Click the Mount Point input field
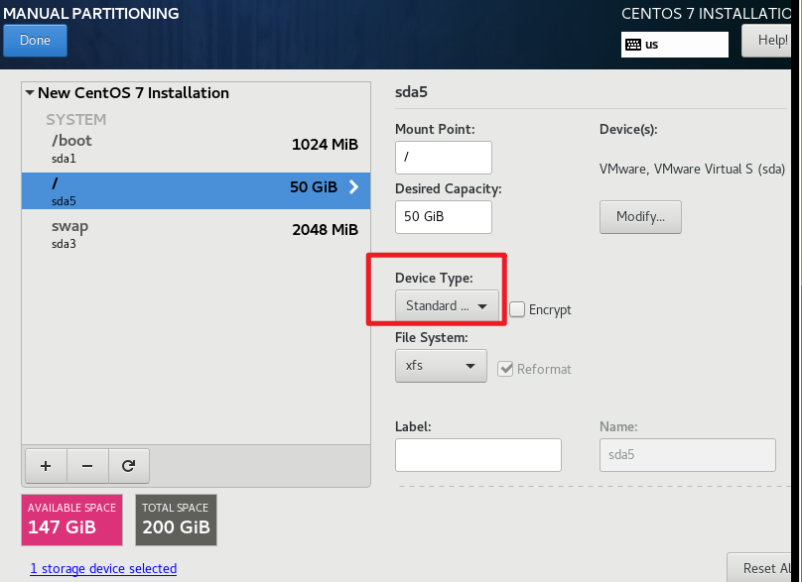 tap(444, 158)
